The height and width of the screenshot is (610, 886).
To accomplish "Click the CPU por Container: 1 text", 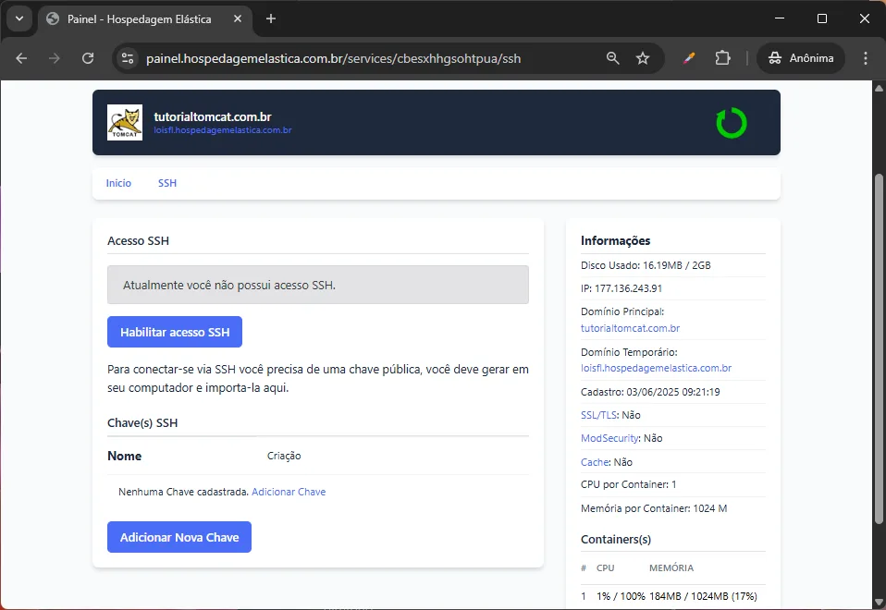I will [x=628, y=484].
